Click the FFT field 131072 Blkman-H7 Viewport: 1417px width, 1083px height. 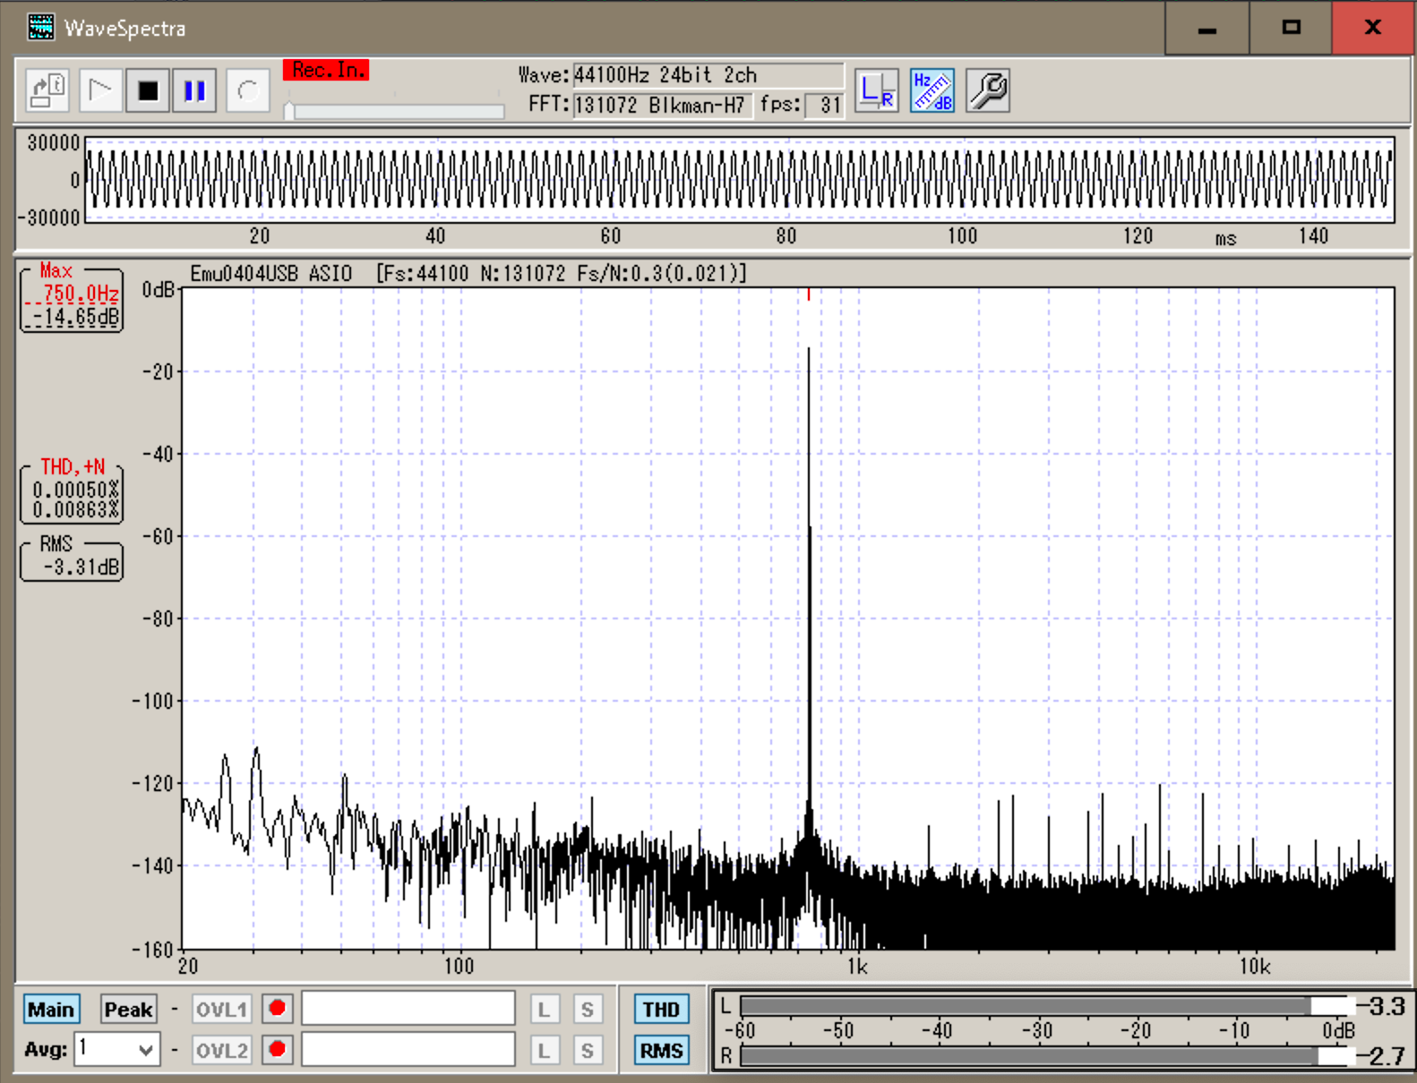pos(662,106)
